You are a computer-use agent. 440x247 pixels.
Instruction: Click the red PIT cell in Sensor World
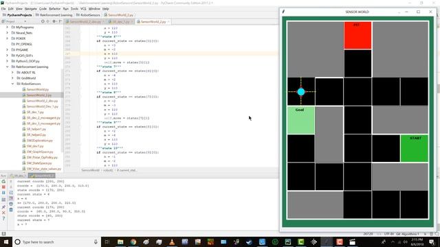coord(357,35)
